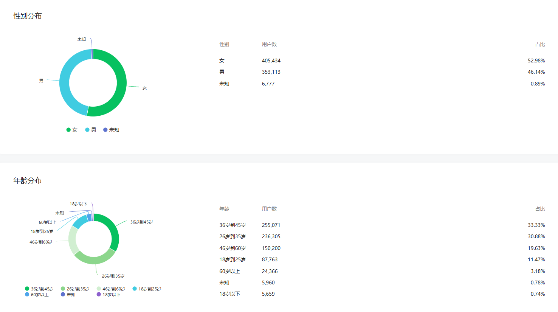Image resolution: width=558 pixels, height=312 pixels.
Task: Click 未知 row label in age table
Action: pyautogui.click(x=224, y=283)
